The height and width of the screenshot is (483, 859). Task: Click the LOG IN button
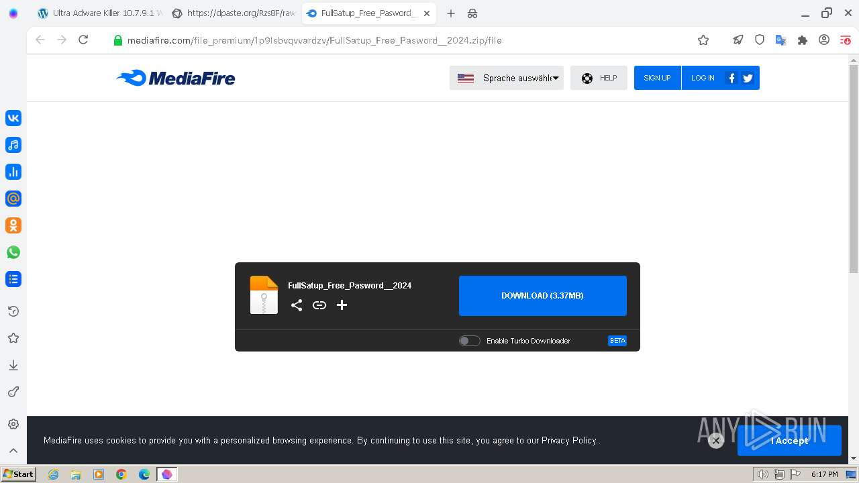coord(703,78)
